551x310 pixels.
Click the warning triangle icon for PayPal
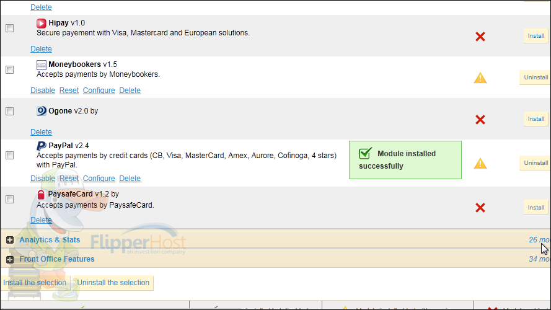(x=480, y=164)
